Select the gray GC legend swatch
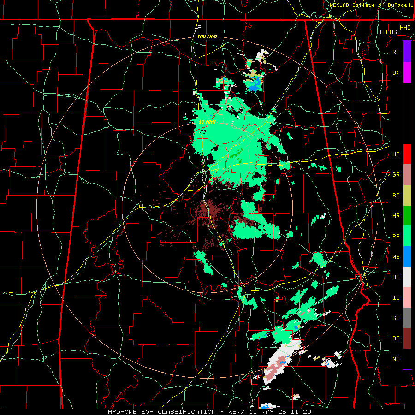 pyautogui.click(x=407, y=318)
